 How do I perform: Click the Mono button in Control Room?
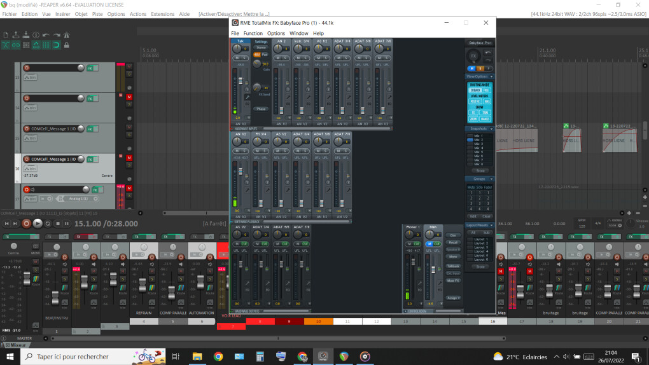[x=453, y=257]
